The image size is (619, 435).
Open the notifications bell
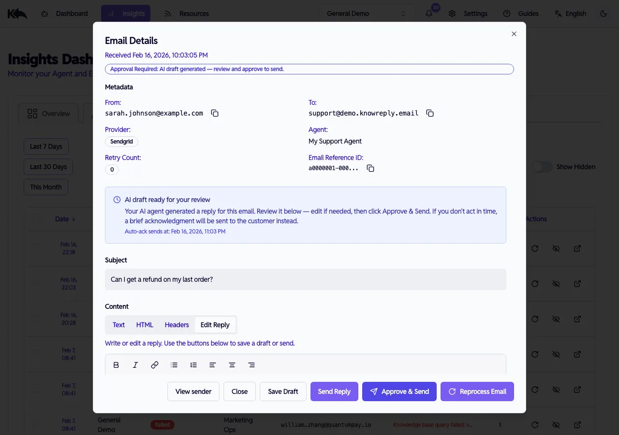(x=428, y=14)
